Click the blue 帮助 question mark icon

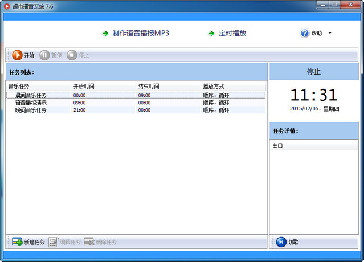(304, 33)
